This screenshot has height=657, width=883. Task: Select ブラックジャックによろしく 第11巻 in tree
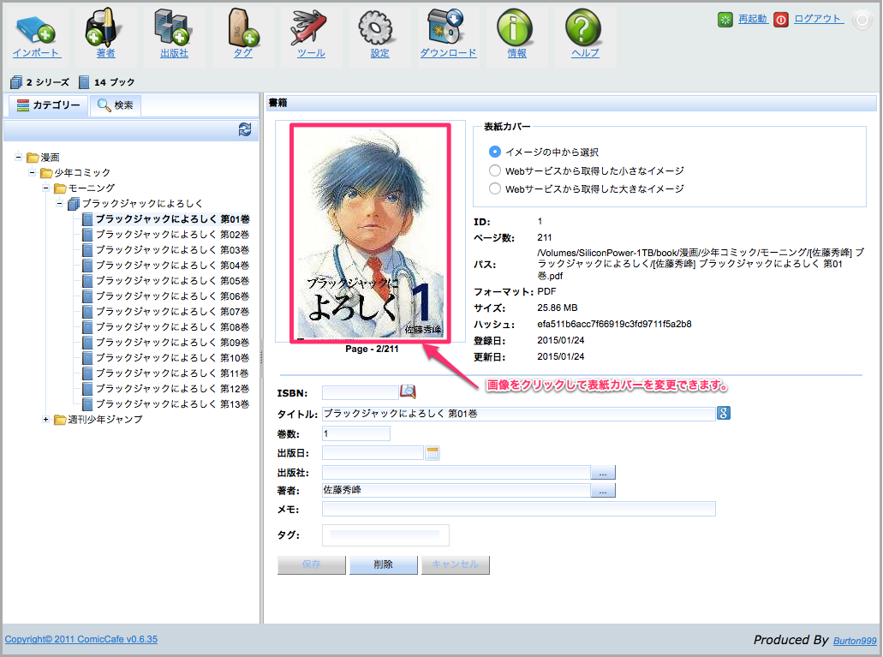(x=172, y=373)
